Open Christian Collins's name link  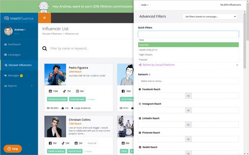point(80,120)
